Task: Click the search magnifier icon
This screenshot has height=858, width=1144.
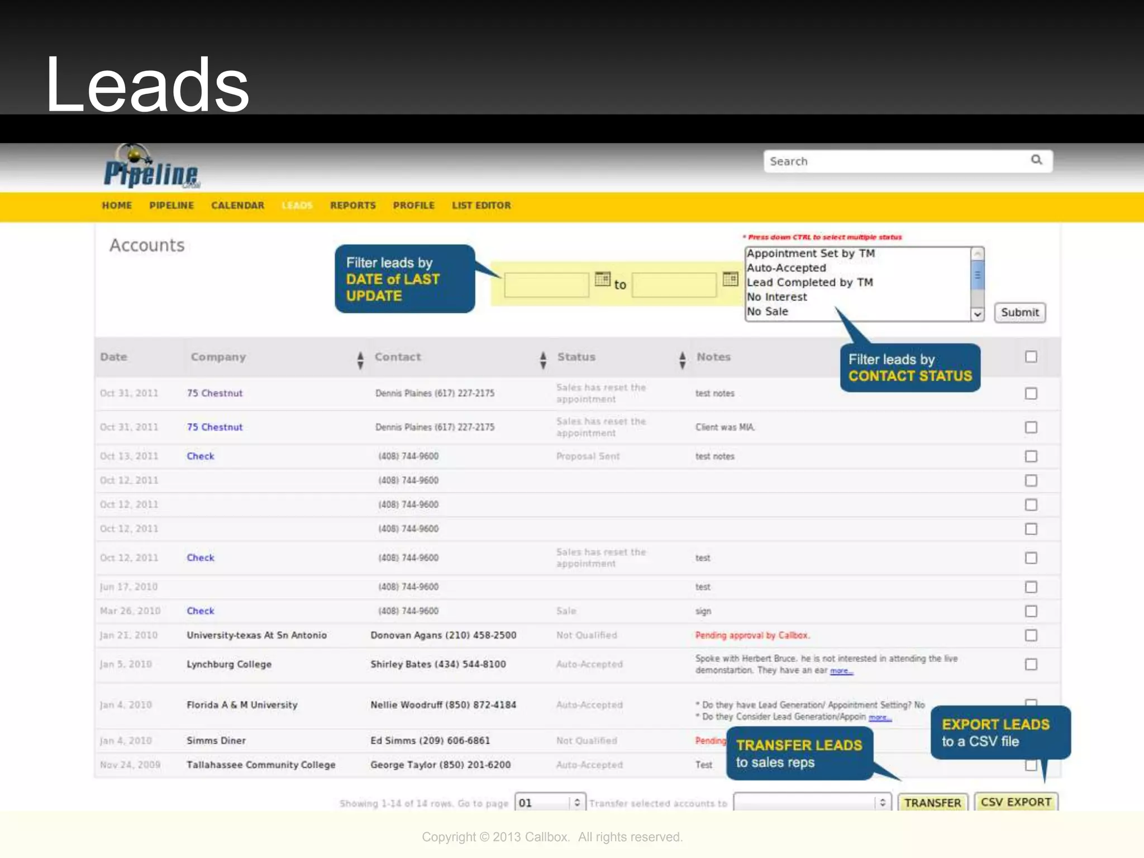Action: coord(1036,160)
